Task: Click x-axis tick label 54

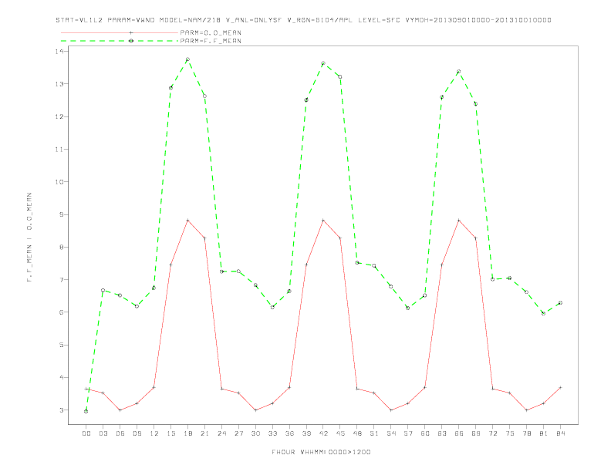Action: (x=391, y=433)
